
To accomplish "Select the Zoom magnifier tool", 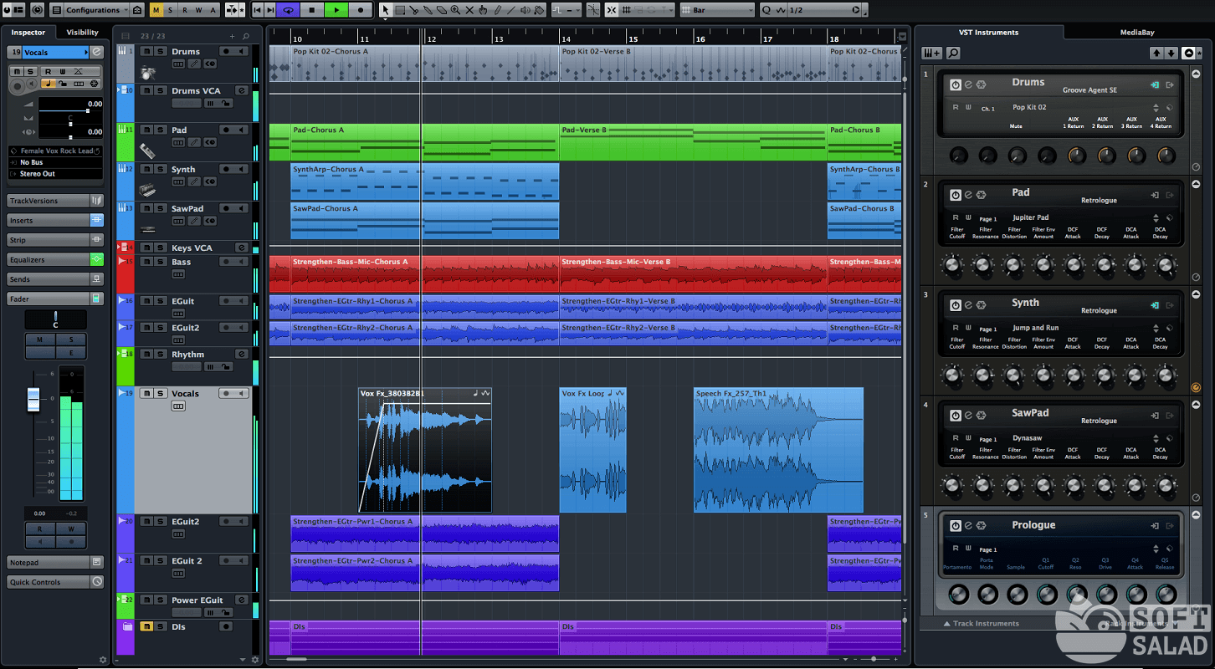I will tap(455, 10).
